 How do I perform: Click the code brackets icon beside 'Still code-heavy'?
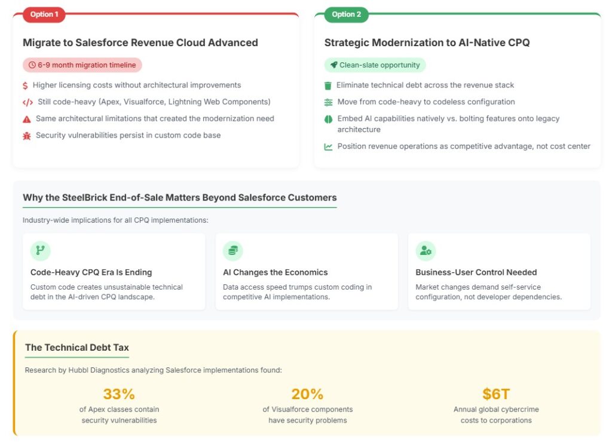point(27,102)
